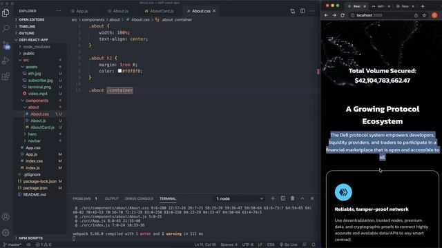Share the page from browser address bar
Viewport: 442px width, 248px height.
pyautogui.click(x=416, y=15)
